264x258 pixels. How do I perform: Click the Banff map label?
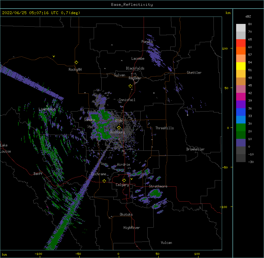38,174
